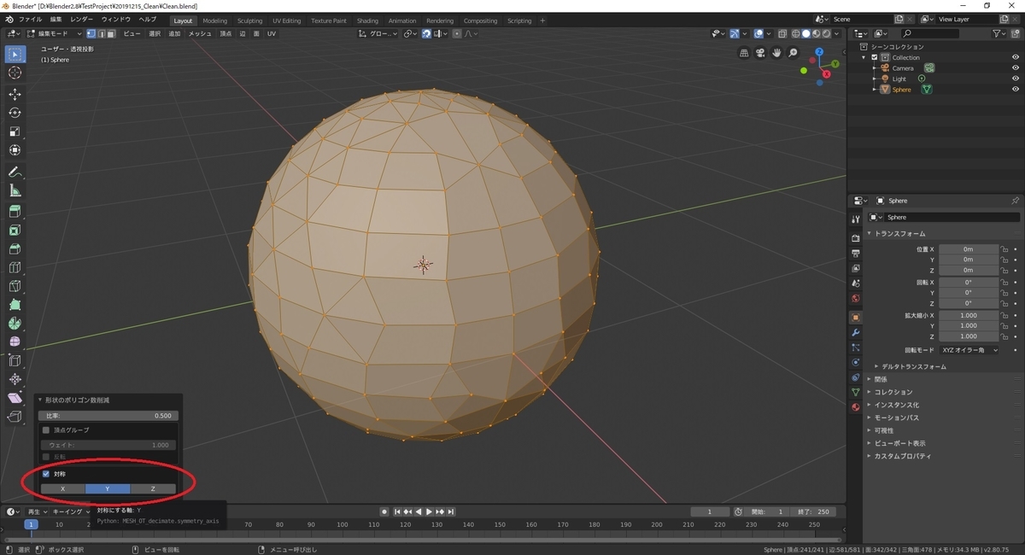Activate the Transform tool

pyautogui.click(x=15, y=150)
